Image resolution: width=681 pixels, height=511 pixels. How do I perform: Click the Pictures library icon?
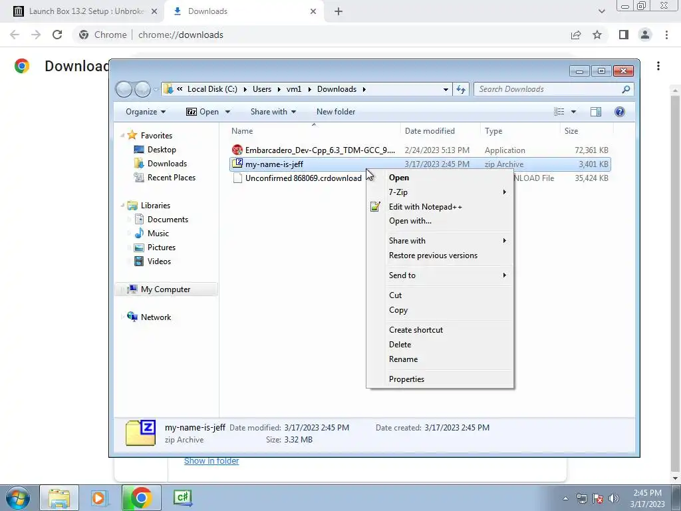click(139, 248)
